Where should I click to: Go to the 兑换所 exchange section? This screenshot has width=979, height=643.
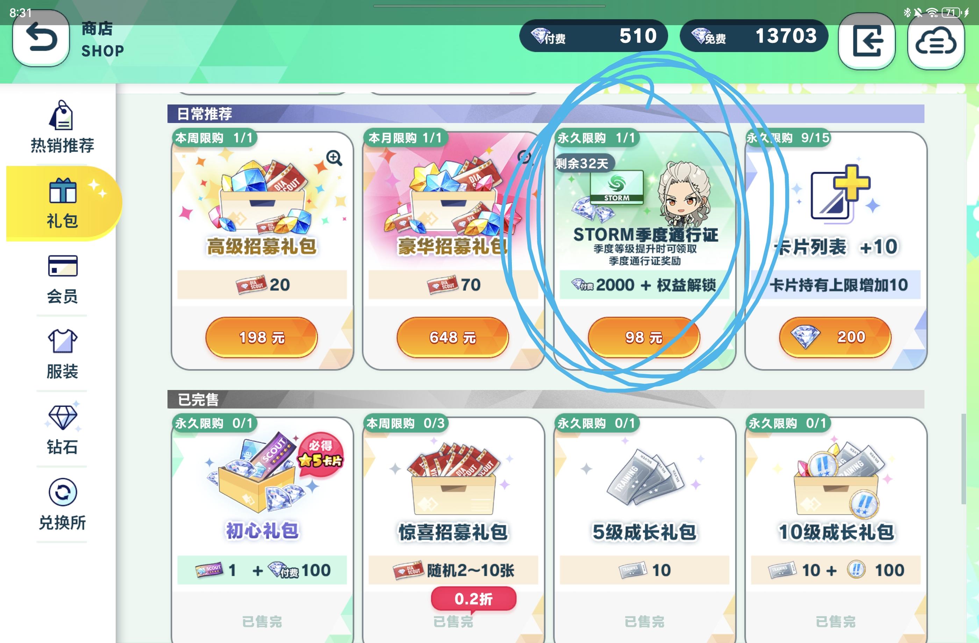[x=62, y=505]
